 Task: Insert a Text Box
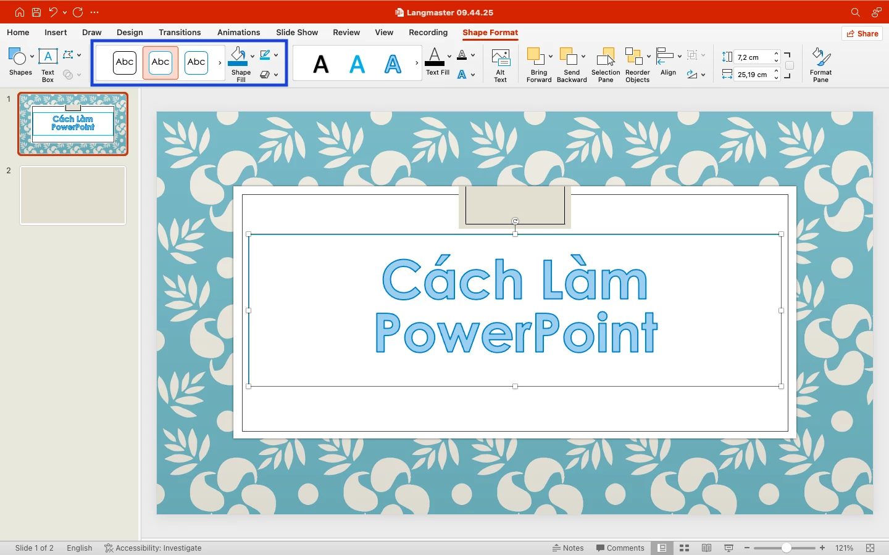click(x=48, y=65)
